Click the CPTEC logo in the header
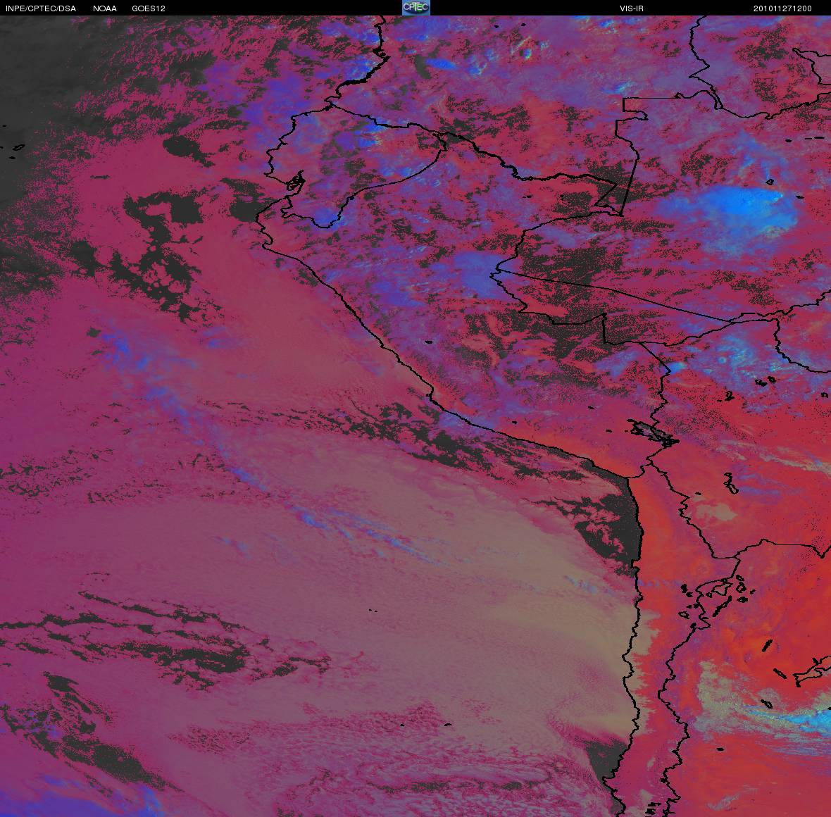 416,8
